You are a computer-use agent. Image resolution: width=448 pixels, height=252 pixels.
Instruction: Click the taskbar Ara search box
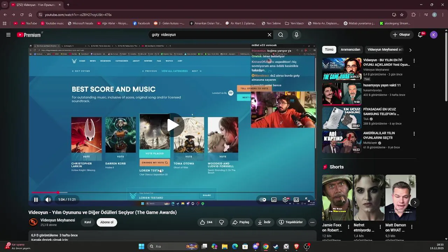(x=173, y=246)
